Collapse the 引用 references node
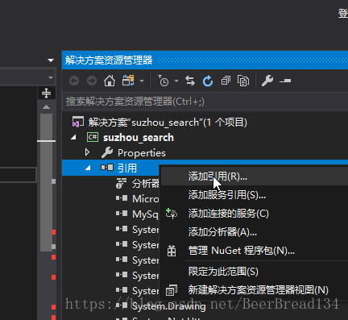Image resolution: width=348 pixels, height=320 pixels. coord(88,168)
